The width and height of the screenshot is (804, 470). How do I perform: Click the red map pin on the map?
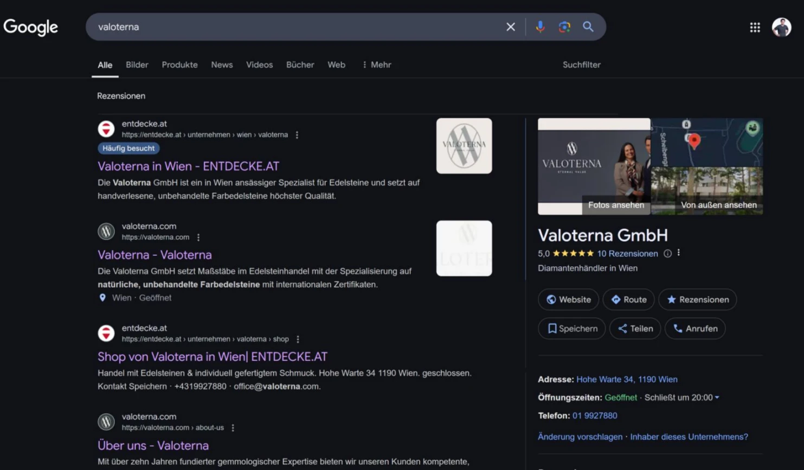tap(694, 141)
